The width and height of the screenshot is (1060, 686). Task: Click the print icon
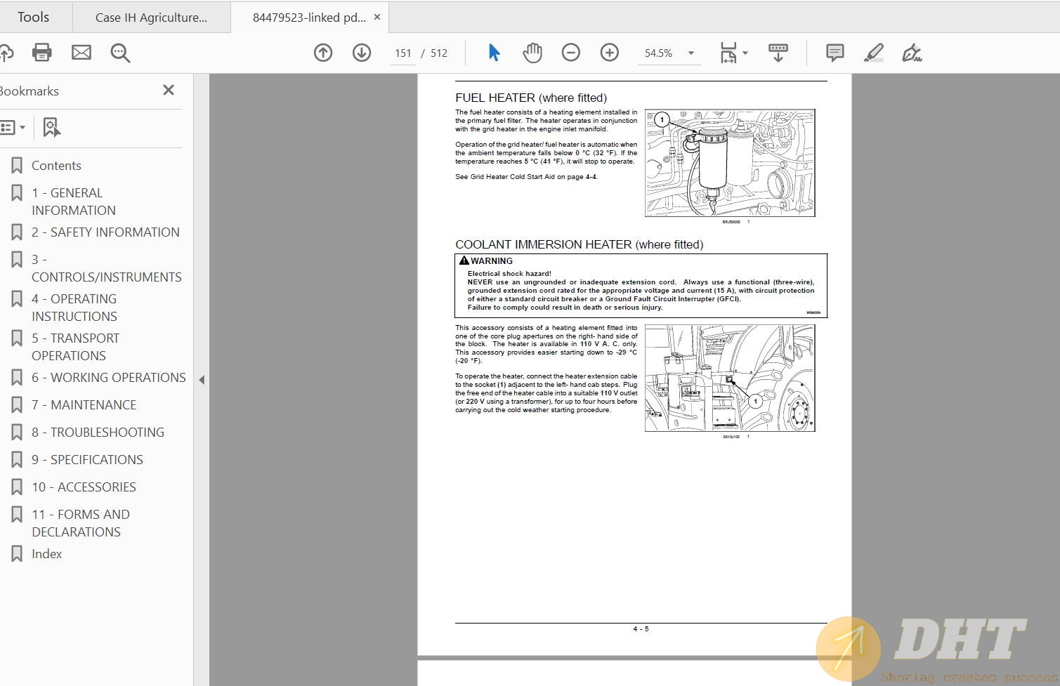pos(42,53)
